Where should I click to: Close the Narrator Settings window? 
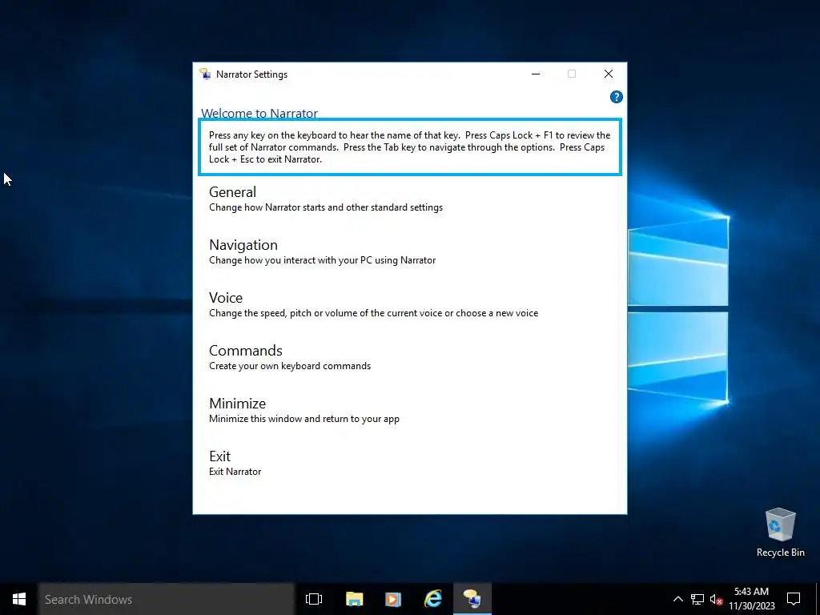[x=609, y=74]
